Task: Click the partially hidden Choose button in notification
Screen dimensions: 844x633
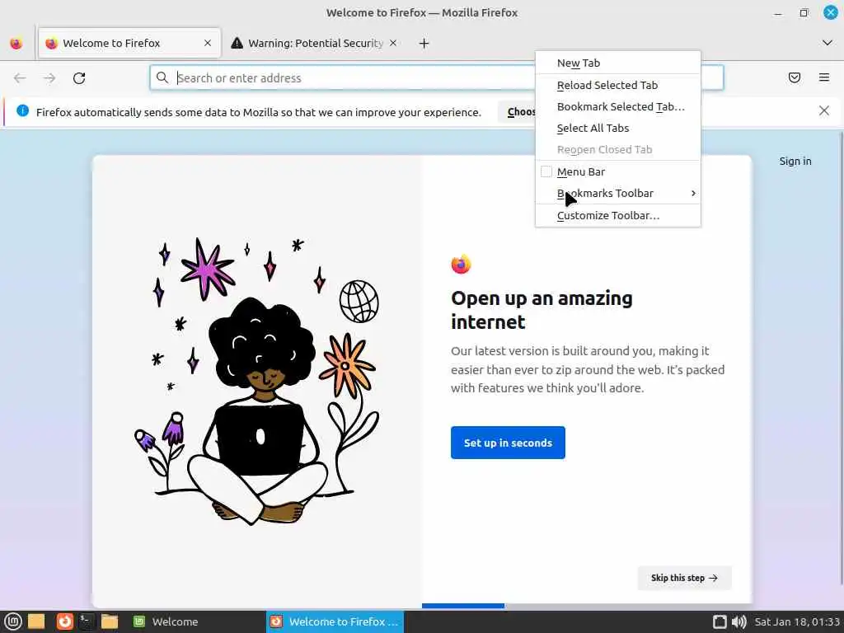Action: coord(518,111)
